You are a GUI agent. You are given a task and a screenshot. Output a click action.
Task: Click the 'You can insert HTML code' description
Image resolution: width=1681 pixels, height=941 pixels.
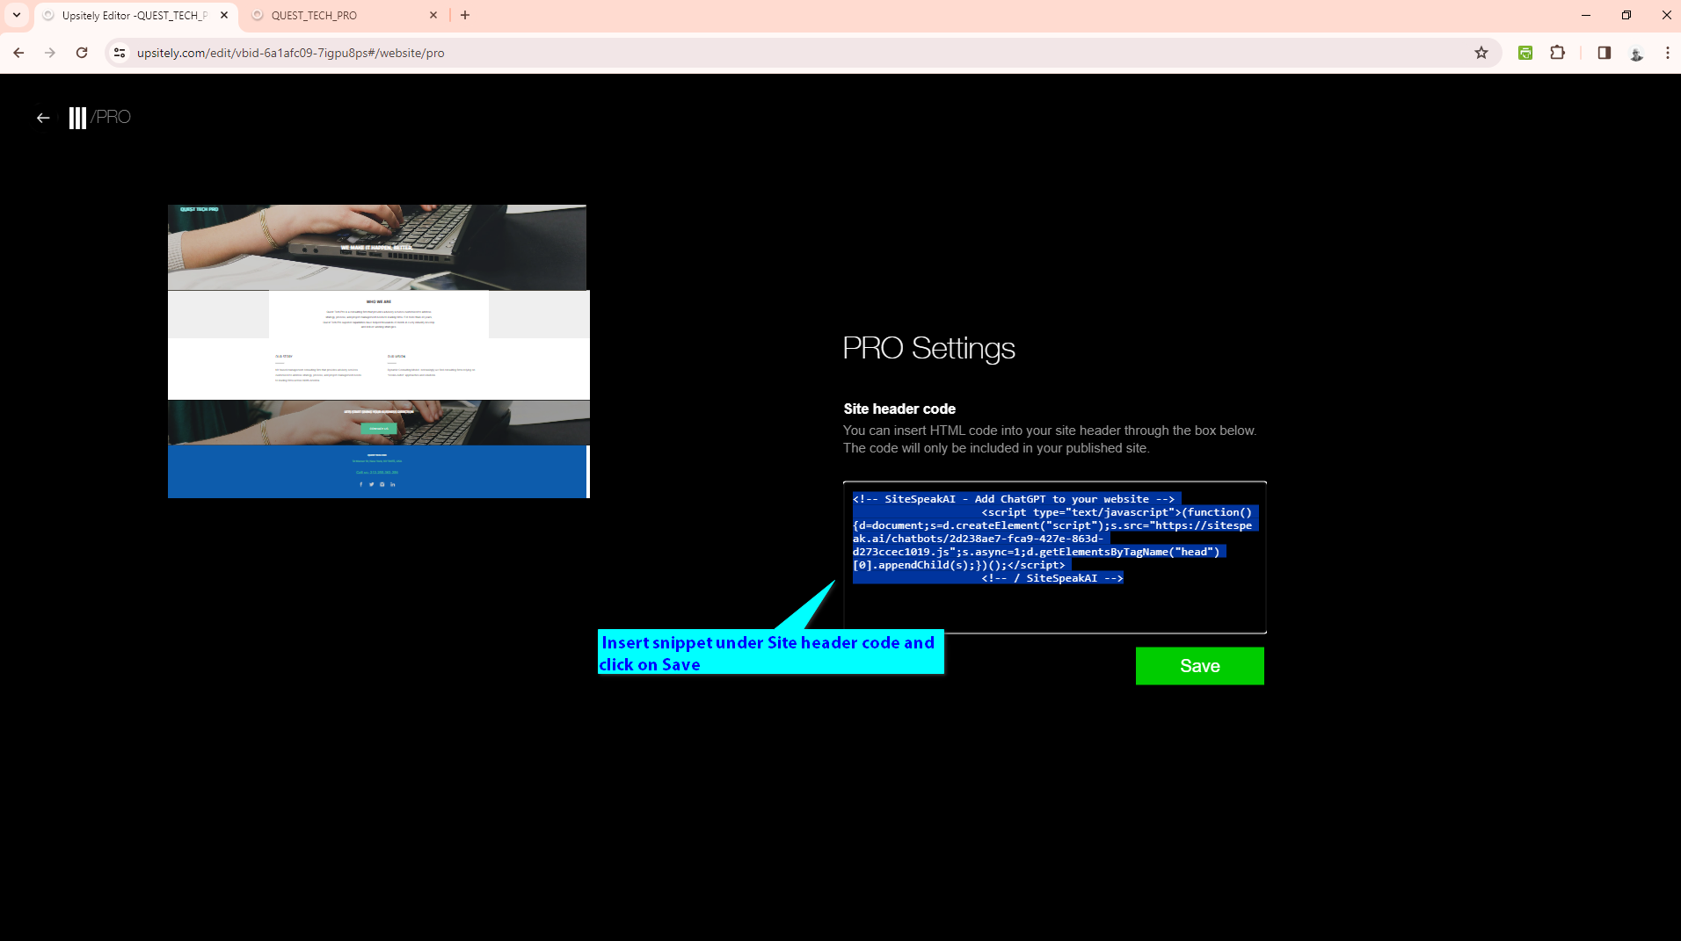pyautogui.click(x=1050, y=439)
